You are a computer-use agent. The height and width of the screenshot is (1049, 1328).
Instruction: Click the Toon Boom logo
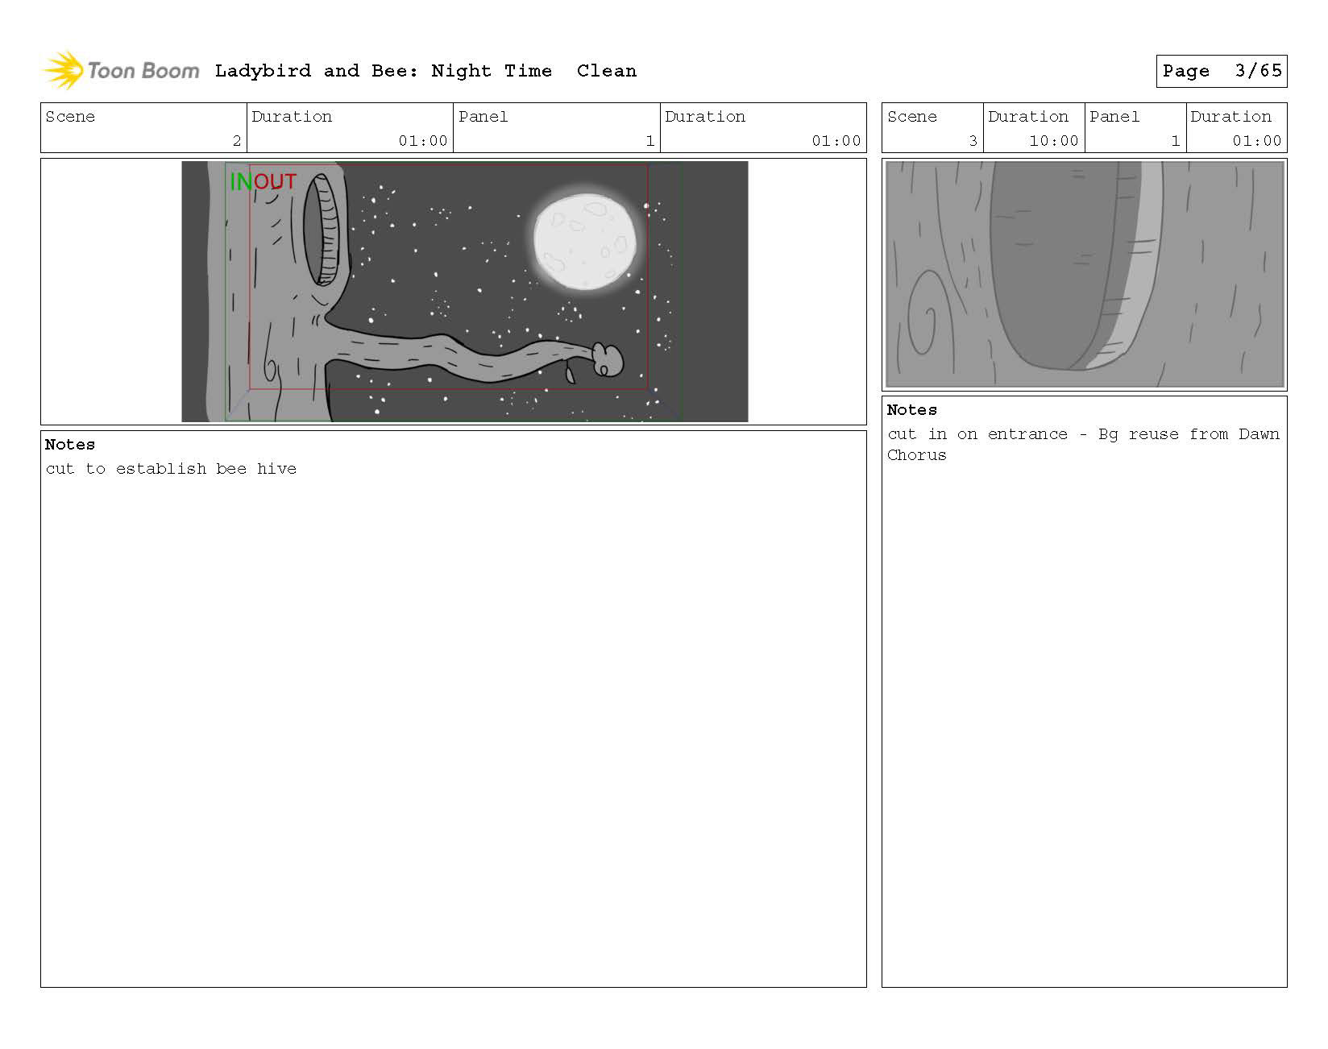pyautogui.click(x=120, y=70)
